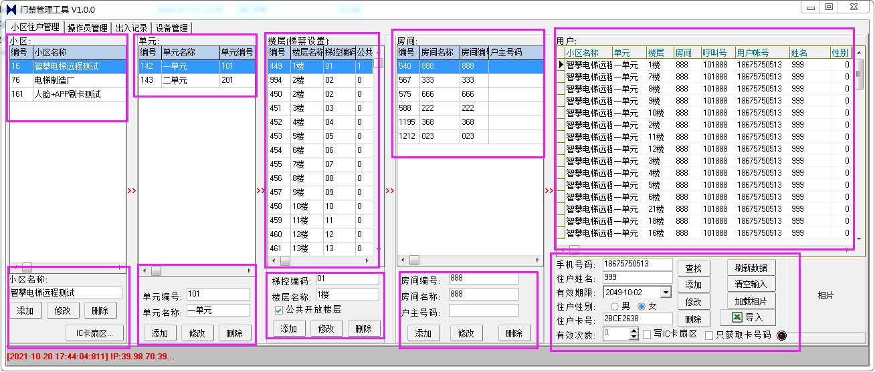The height and width of the screenshot is (372, 875).
Task: Click the red >> arrows between 单元 and 楼层
Action: (x=261, y=191)
